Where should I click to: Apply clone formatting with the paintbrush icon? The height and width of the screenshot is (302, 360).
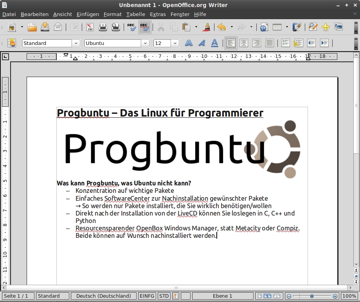[x=206, y=27]
